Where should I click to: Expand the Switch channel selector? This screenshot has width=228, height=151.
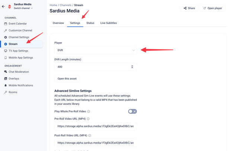coord(23,8)
